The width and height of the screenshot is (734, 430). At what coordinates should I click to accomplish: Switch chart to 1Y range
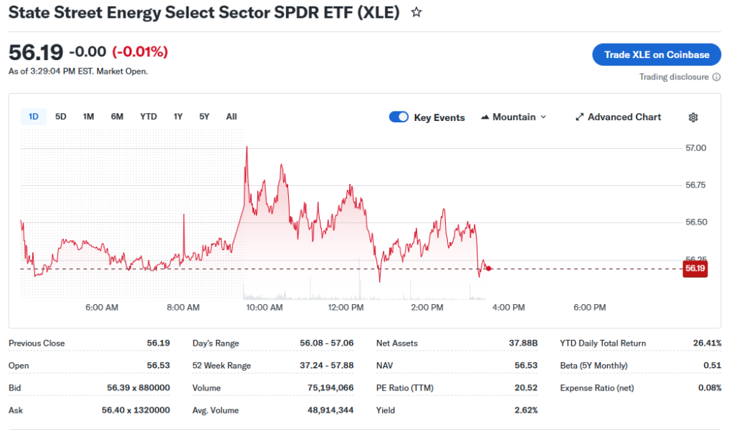178,117
